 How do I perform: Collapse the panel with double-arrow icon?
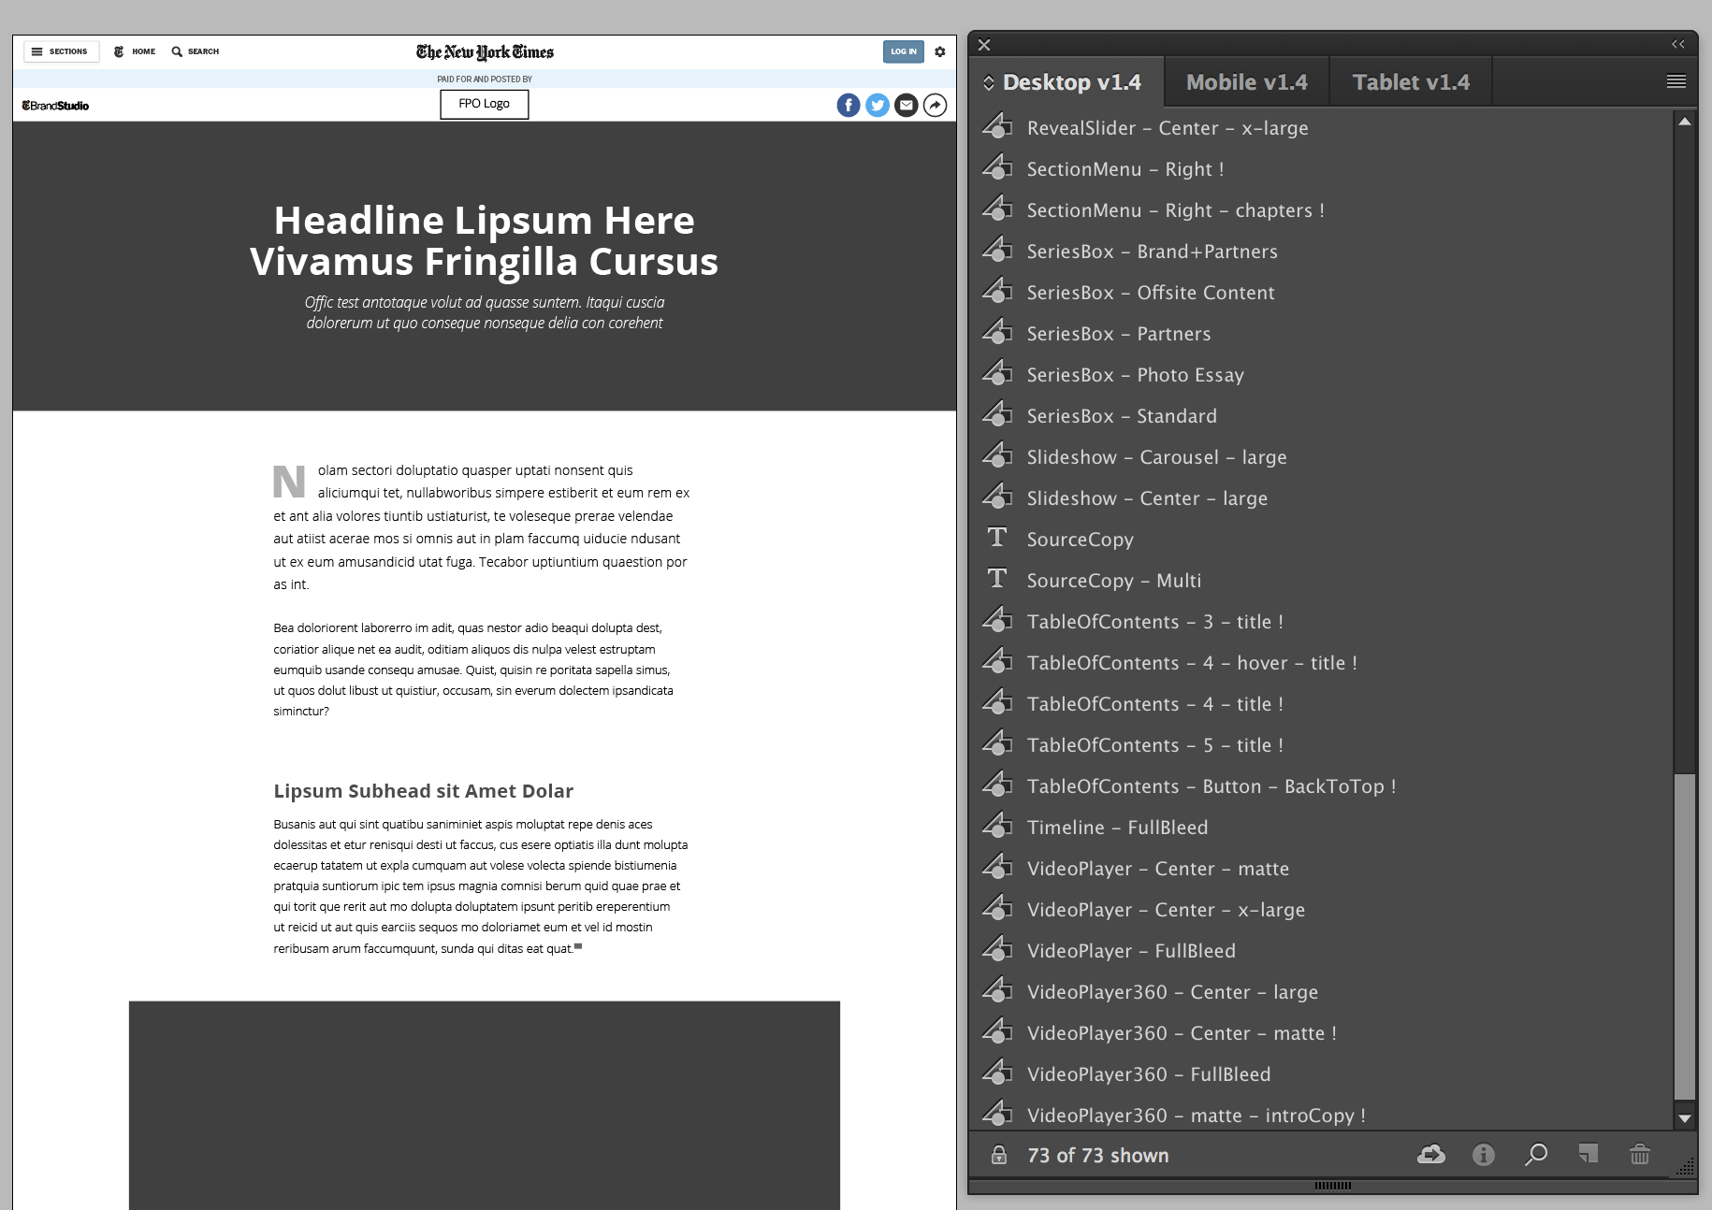point(1678,44)
